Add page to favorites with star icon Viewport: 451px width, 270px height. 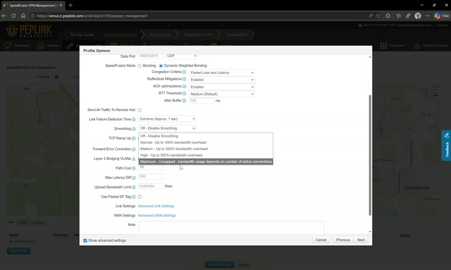pyautogui.click(x=378, y=16)
